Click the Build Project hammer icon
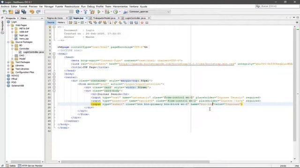 (x=85, y=12)
